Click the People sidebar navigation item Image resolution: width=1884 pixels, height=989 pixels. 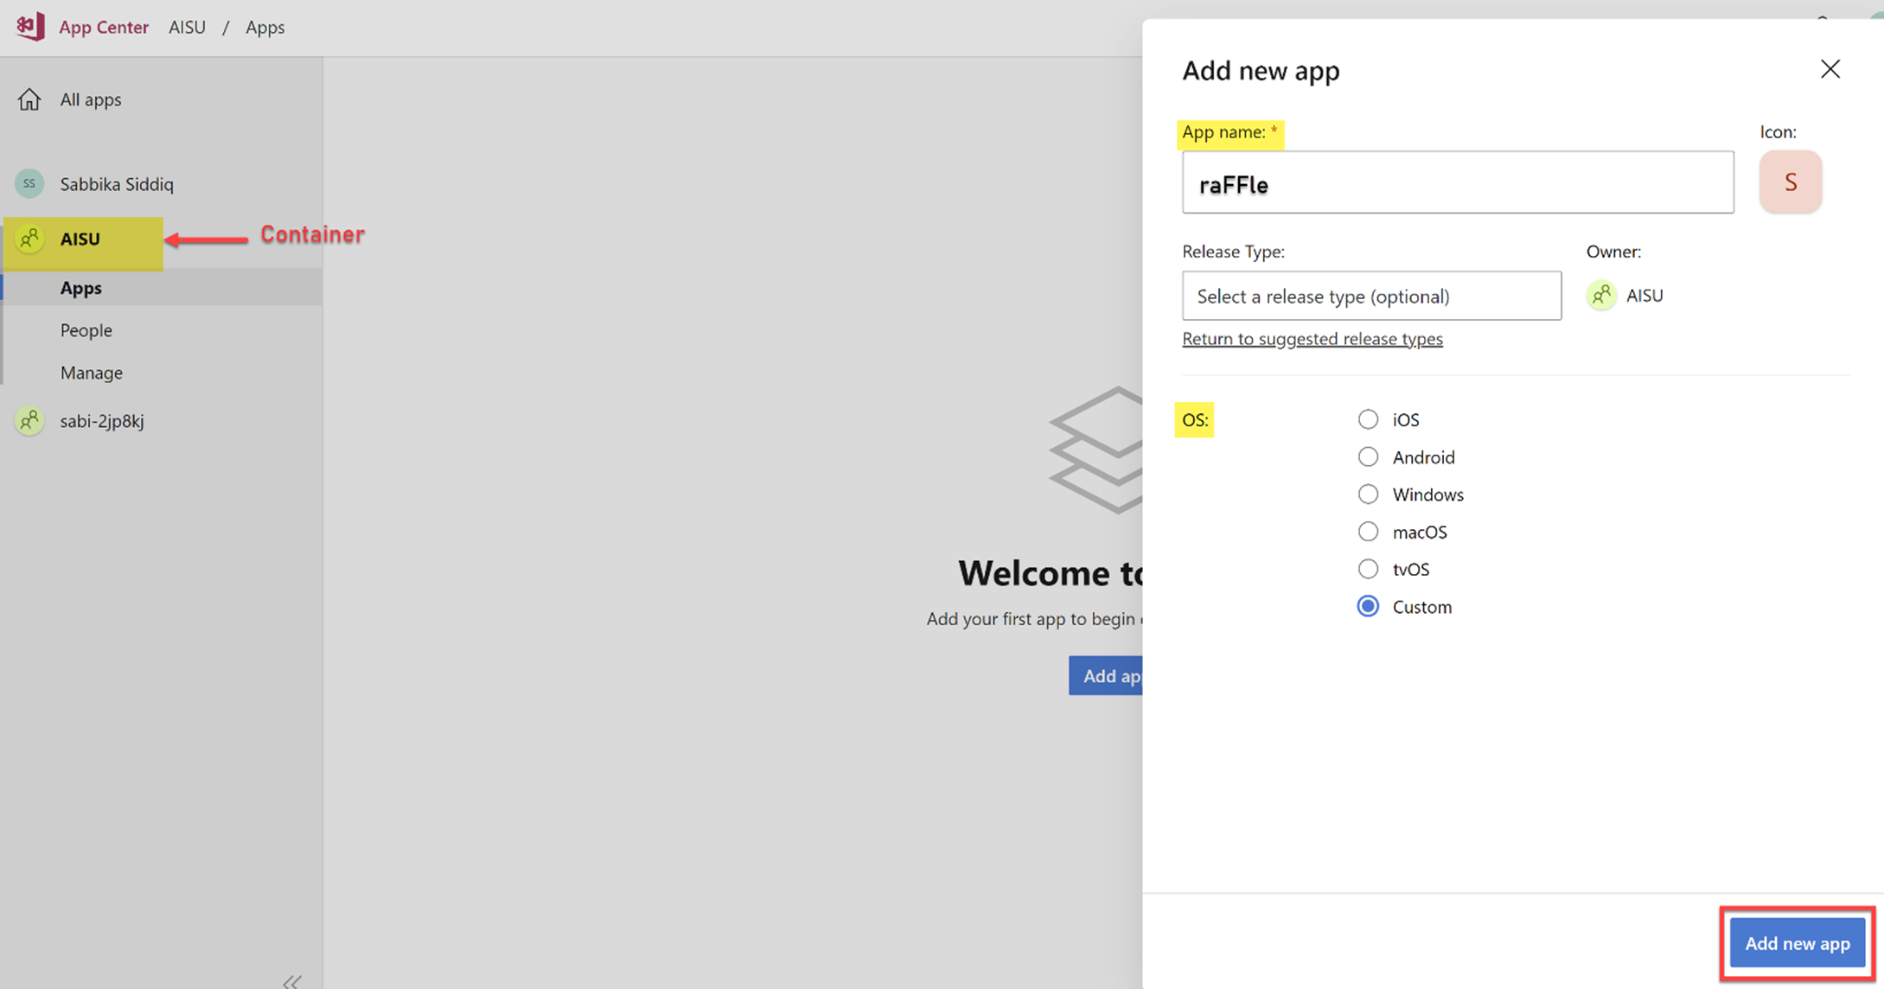(x=86, y=329)
